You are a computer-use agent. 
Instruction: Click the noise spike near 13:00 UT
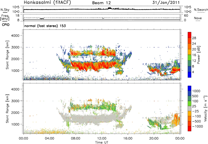coord(109,8)
